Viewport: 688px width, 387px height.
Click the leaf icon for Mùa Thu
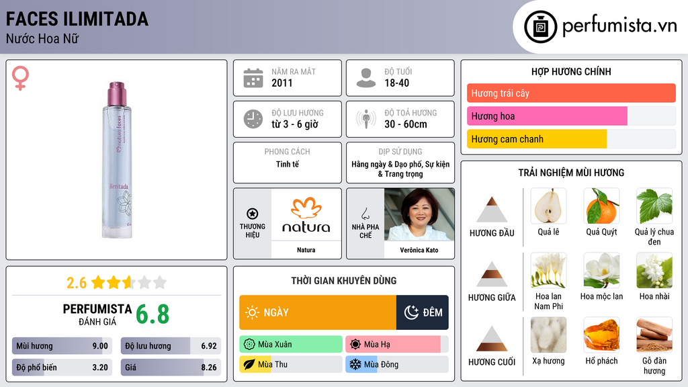(249, 364)
